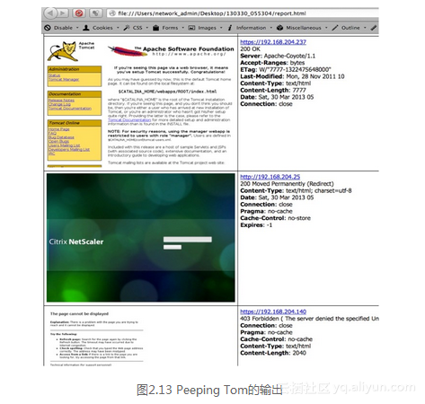Click the CSS wand icon
The image size is (425, 404).
point(127,28)
